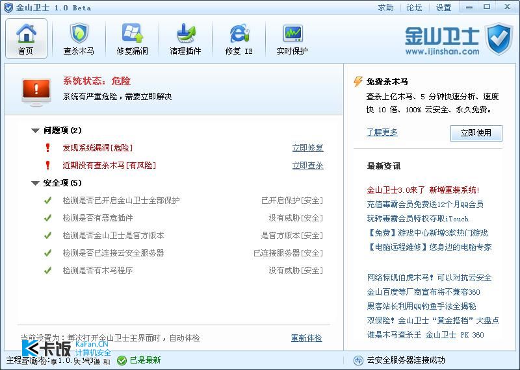Viewport: 520px width, 370px height.
Task: Collapse the 安全项 (5) section
Action: tap(36, 183)
